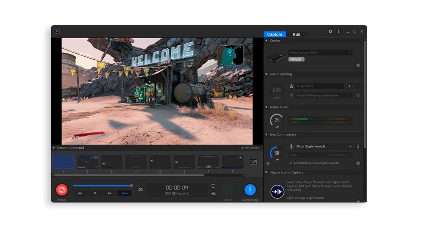Open the Game Capture HD60 S device dropdown
Viewport: 421px width, 228px height.
[x=320, y=53]
